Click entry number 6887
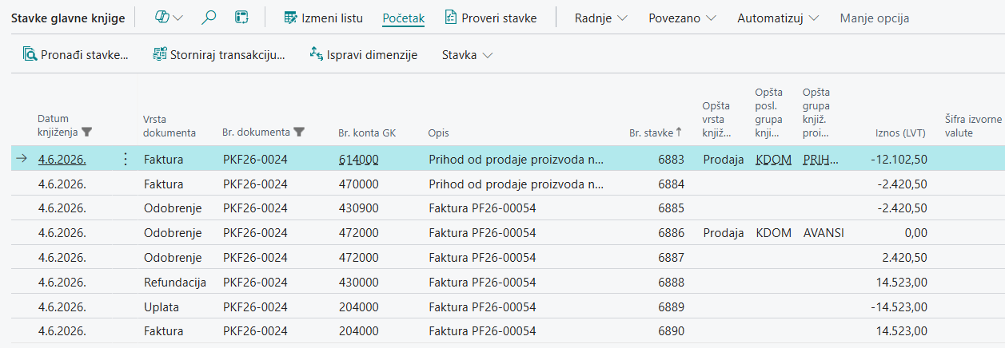 (x=671, y=258)
